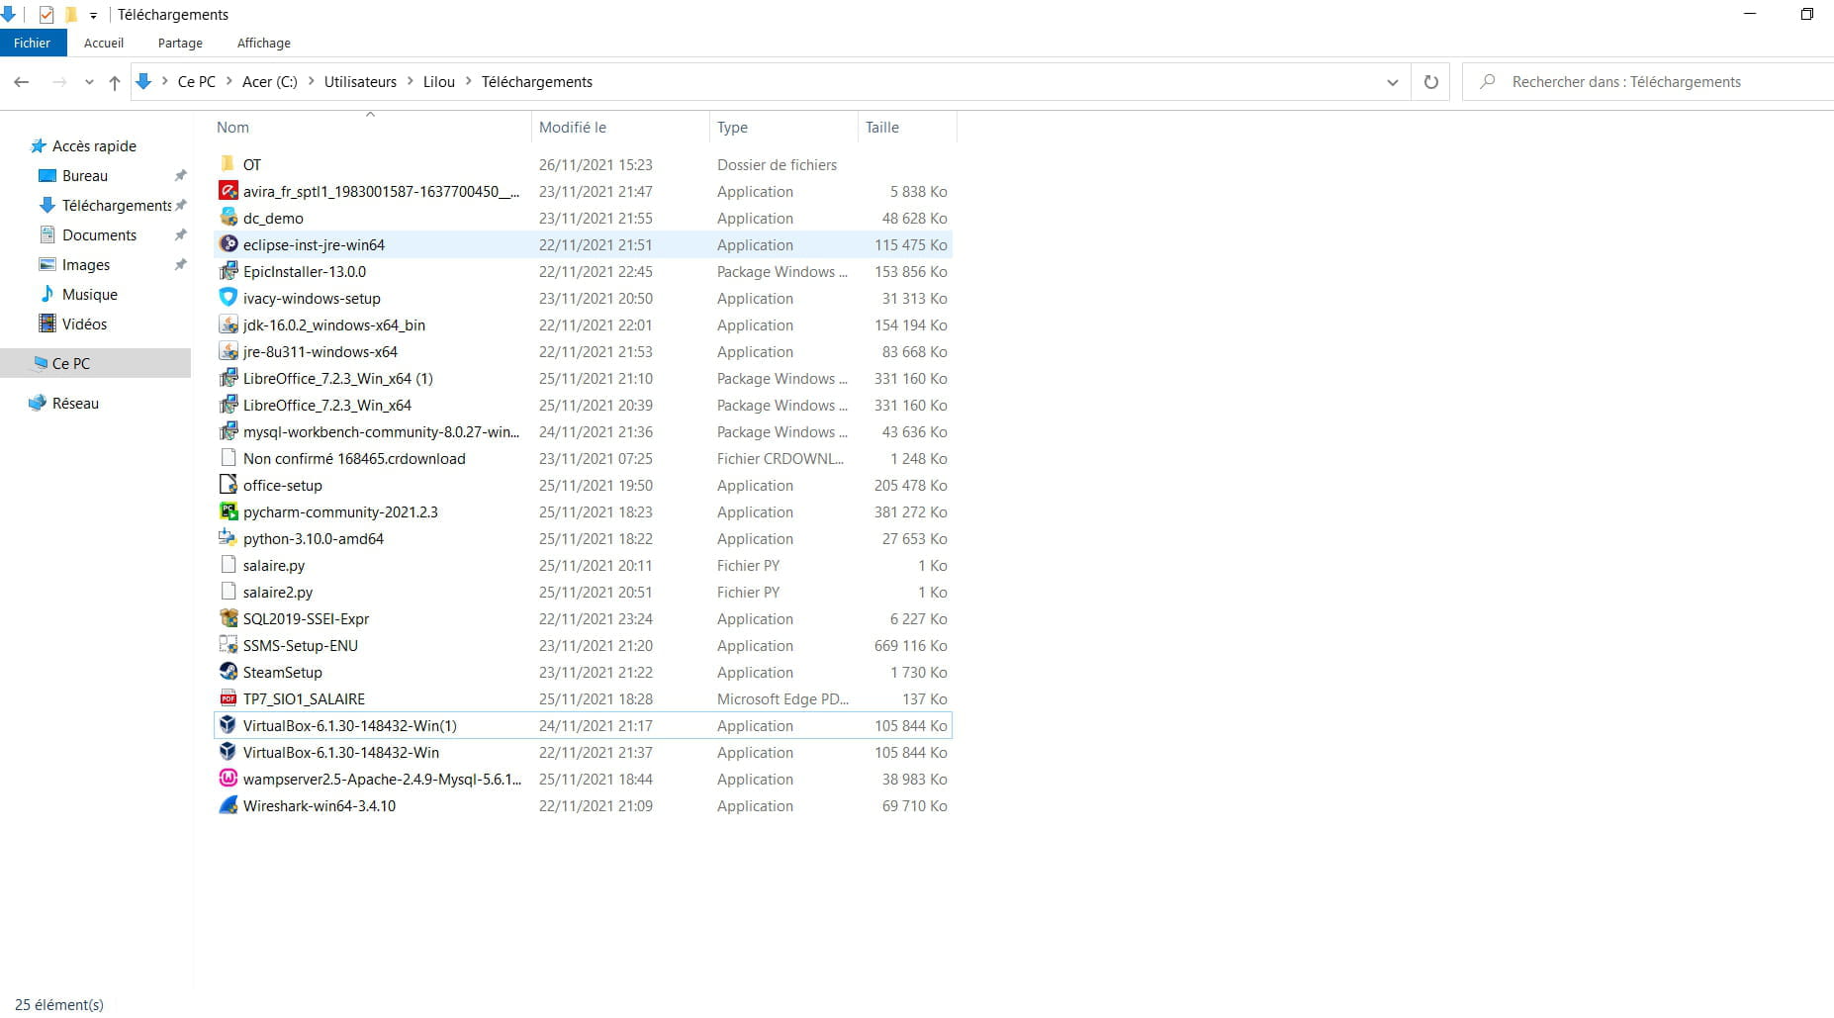Expand the chevron after Ce PC breadcrumb
The height and width of the screenshot is (1018, 1834).
point(229,82)
